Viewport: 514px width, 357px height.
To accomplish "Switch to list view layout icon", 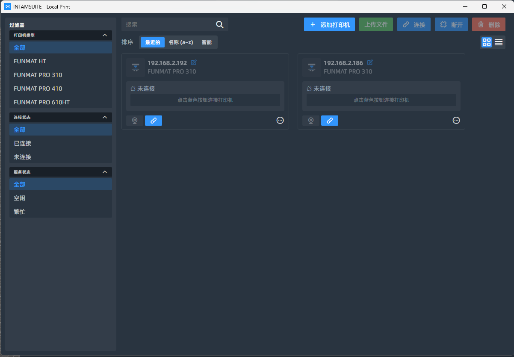I will 499,42.
